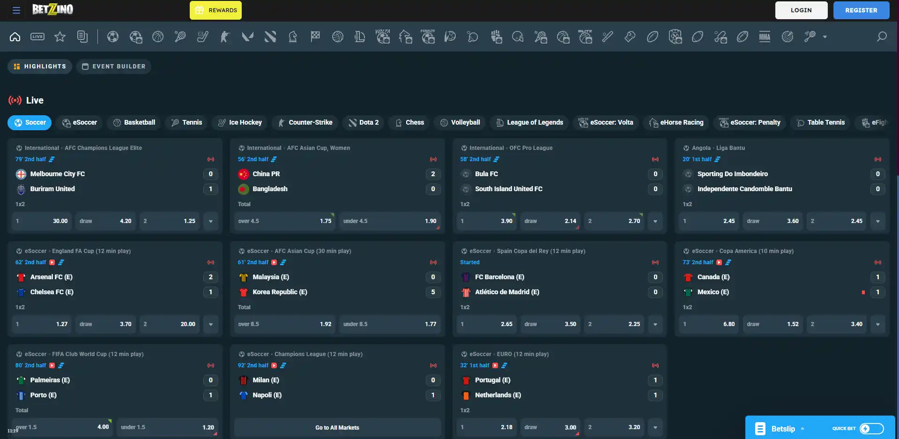This screenshot has width=899, height=439.
Task: Select the Counter-Strike live filter
Action: pyautogui.click(x=305, y=123)
